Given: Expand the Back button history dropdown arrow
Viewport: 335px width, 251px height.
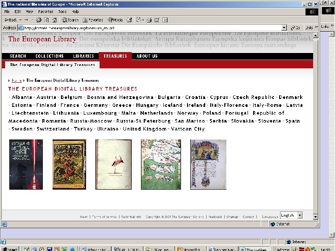Looking at the screenshot, I should (x=20, y=20).
